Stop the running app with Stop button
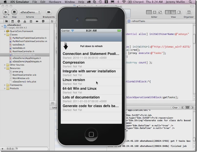The image size is (197, 152). coord(14,12)
